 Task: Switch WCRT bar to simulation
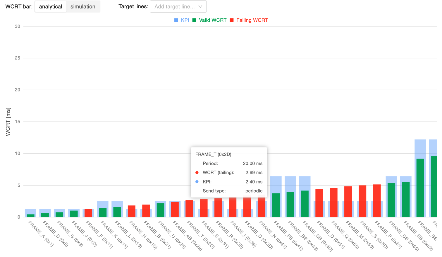pyautogui.click(x=83, y=6)
